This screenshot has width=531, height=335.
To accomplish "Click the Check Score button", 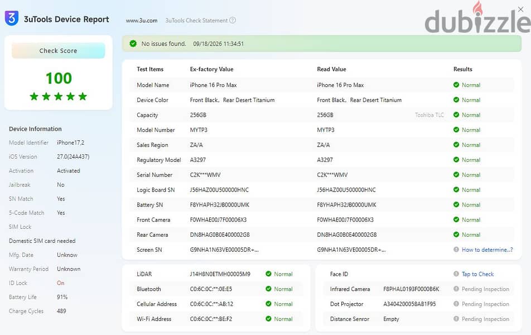I will 58,50.
